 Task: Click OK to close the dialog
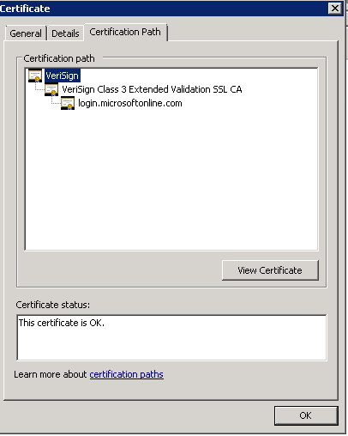click(x=306, y=415)
